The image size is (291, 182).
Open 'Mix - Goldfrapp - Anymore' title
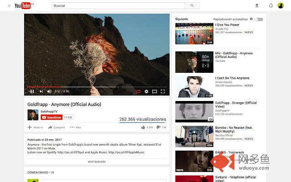point(234,55)
